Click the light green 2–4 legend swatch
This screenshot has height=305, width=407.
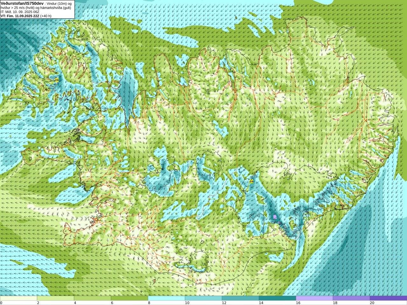click(55, 298)
